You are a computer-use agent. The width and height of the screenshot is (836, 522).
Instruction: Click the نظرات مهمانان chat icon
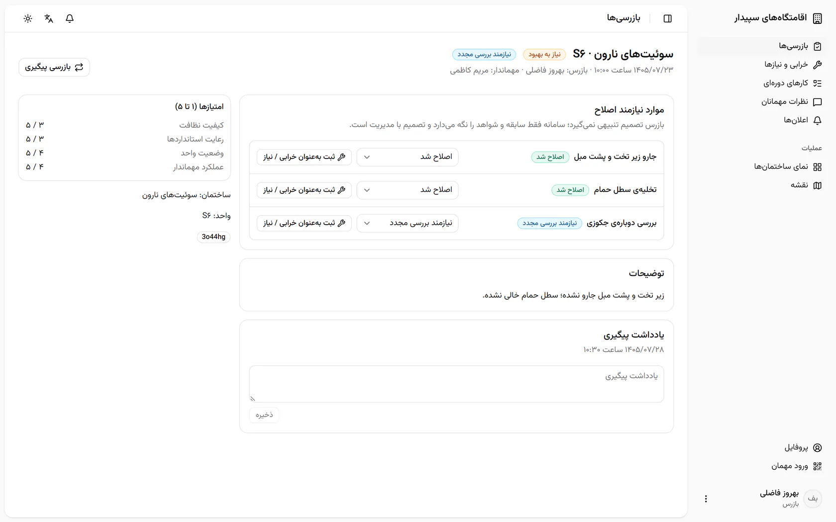coord(817,102)
